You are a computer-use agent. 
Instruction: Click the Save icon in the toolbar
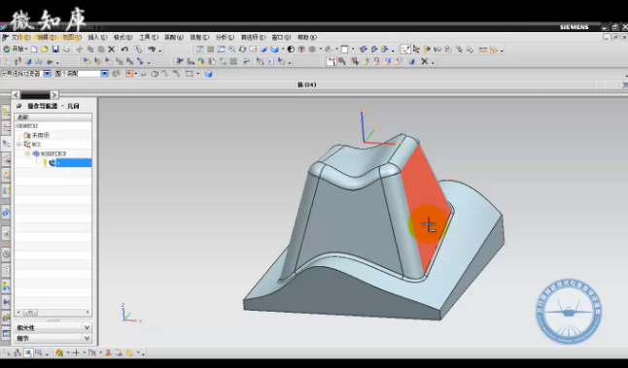(x=55, y=50)
